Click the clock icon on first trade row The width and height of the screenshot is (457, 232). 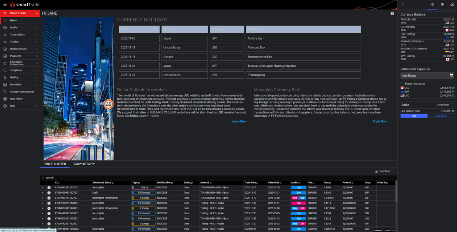pos(49,187)
